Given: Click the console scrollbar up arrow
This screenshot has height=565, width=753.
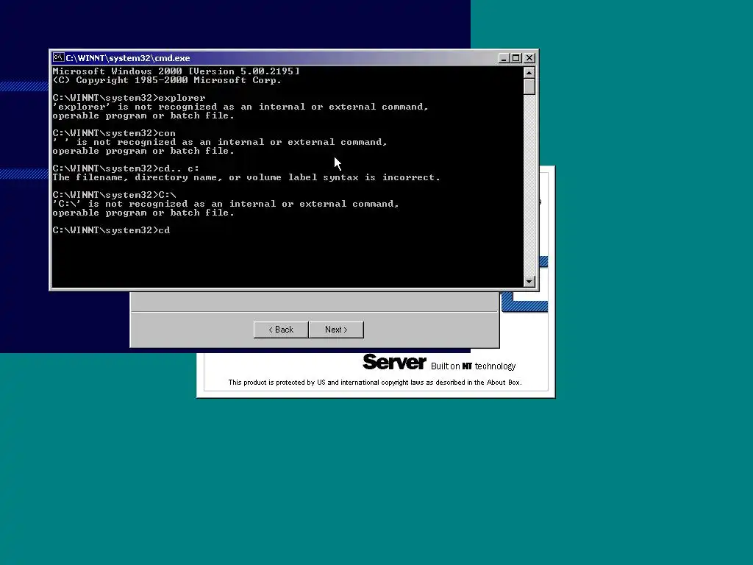Looking at the screenshot, I should [x=529, y=73].
